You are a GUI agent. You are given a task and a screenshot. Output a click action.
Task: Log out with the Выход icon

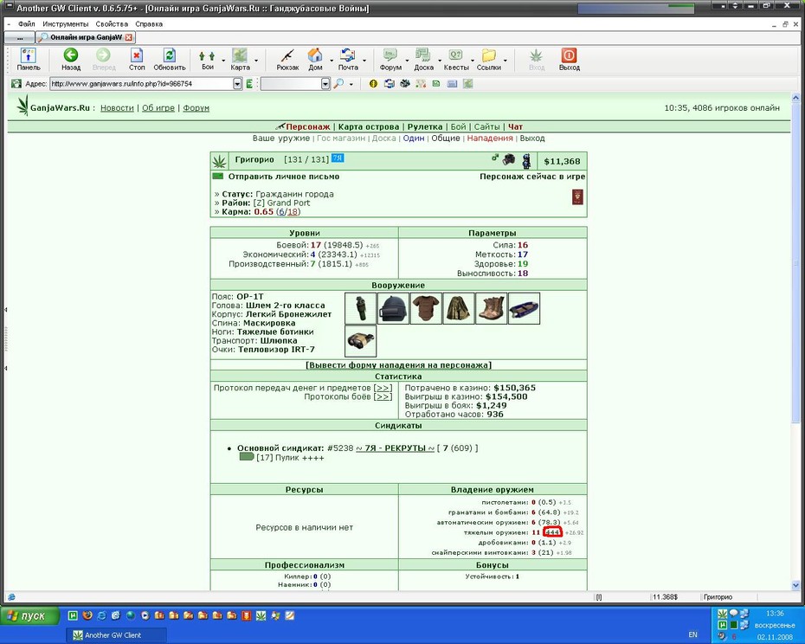click(570, 59)
